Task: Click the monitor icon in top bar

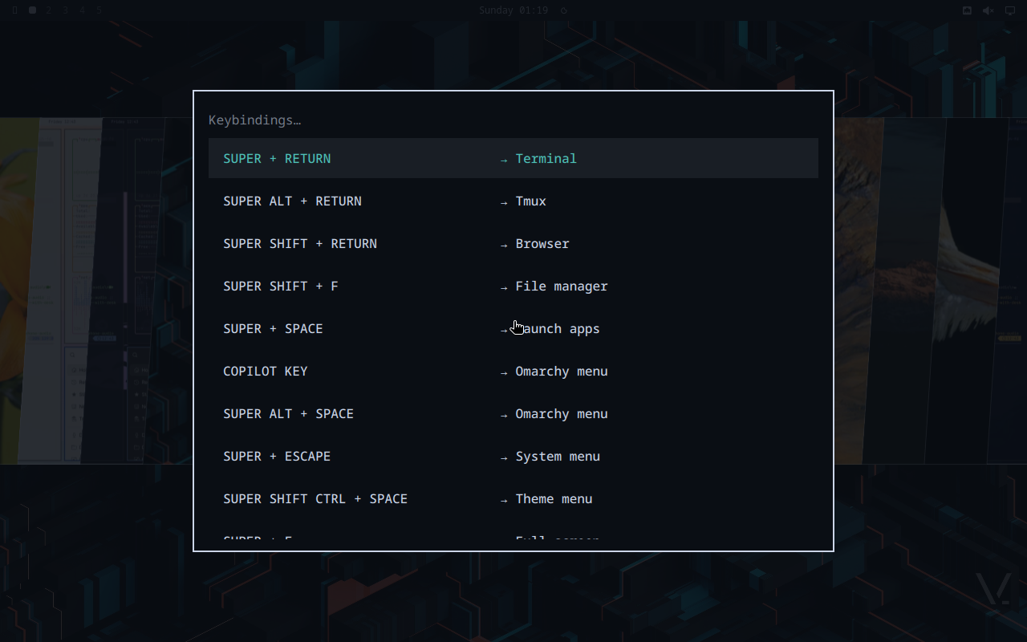Action: 1009,10
